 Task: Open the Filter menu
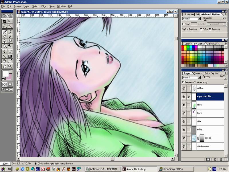pyautogui.click(x=44, y=6)
